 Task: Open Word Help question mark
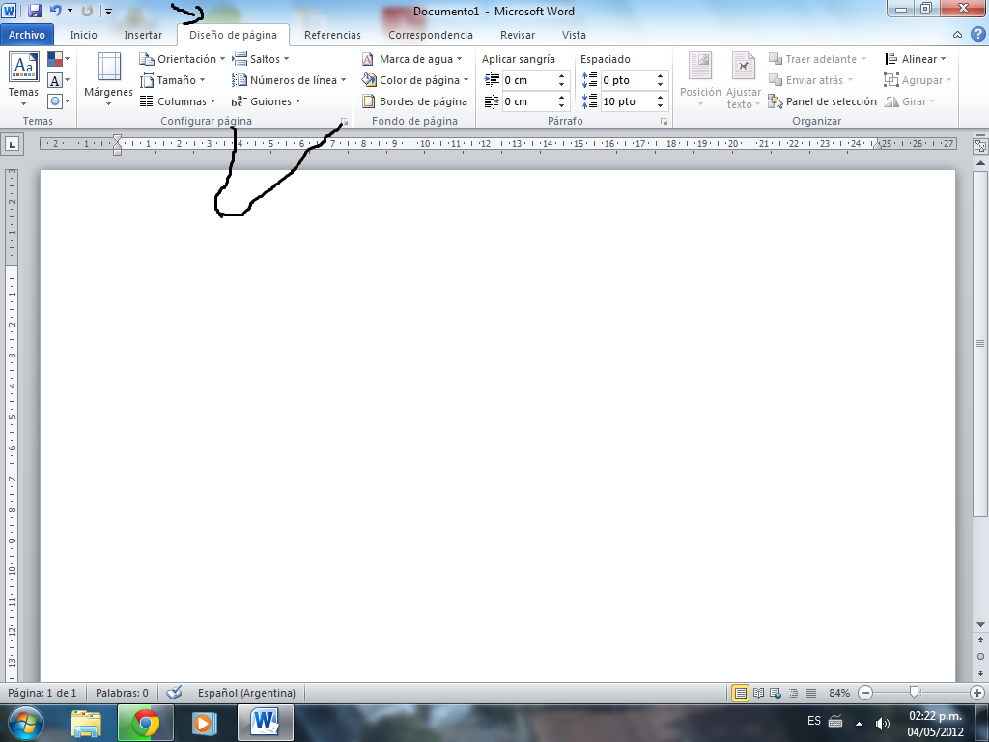977,34
